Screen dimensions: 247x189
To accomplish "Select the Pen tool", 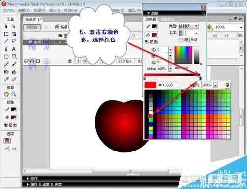I will pyautogui.click(x=6, y=49).
